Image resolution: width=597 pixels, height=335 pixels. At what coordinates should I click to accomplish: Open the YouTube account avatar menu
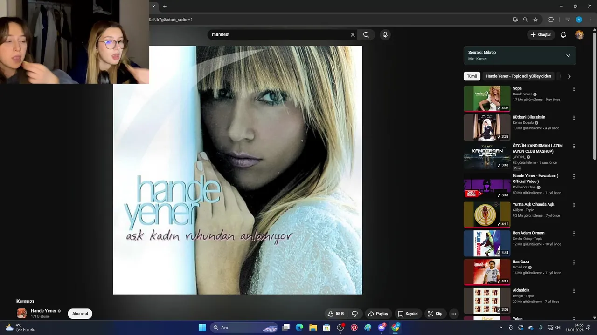pos(579,34)
